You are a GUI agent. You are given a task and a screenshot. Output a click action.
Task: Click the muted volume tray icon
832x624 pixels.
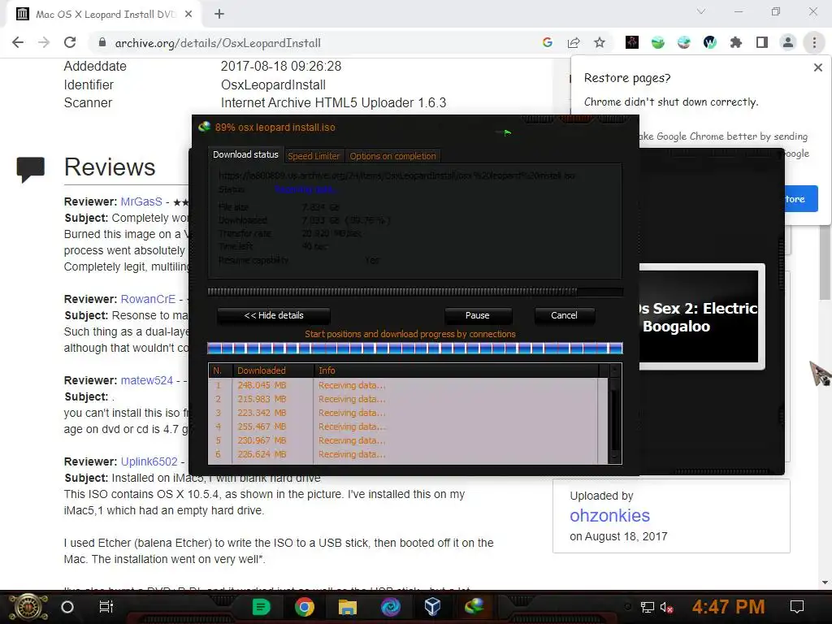[667, 607]
